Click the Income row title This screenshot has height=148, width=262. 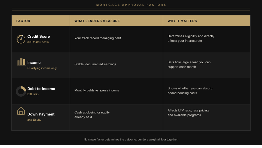pos(34,63)
